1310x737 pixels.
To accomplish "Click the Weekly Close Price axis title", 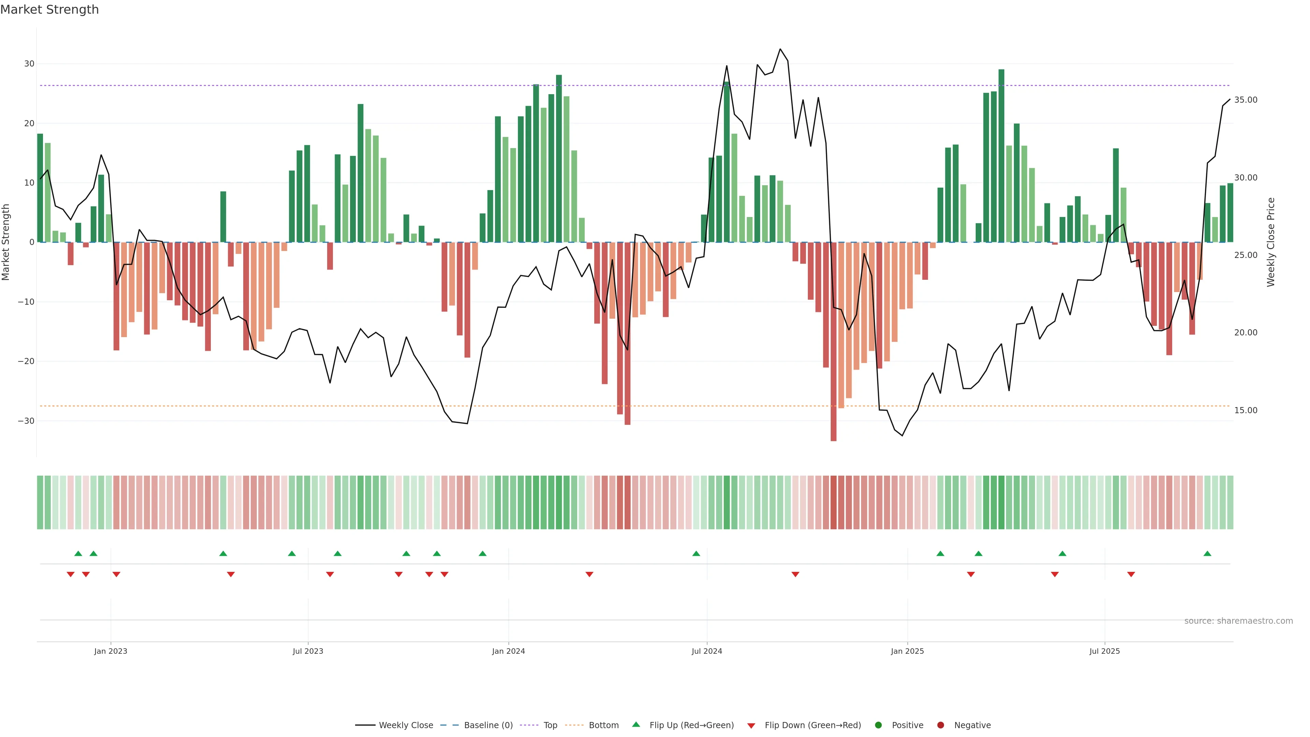I will tap(1271, 242).
